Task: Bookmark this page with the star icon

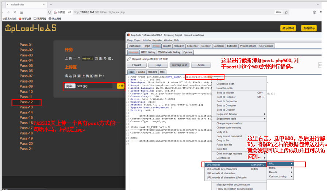Action: [x=286, y=12]
